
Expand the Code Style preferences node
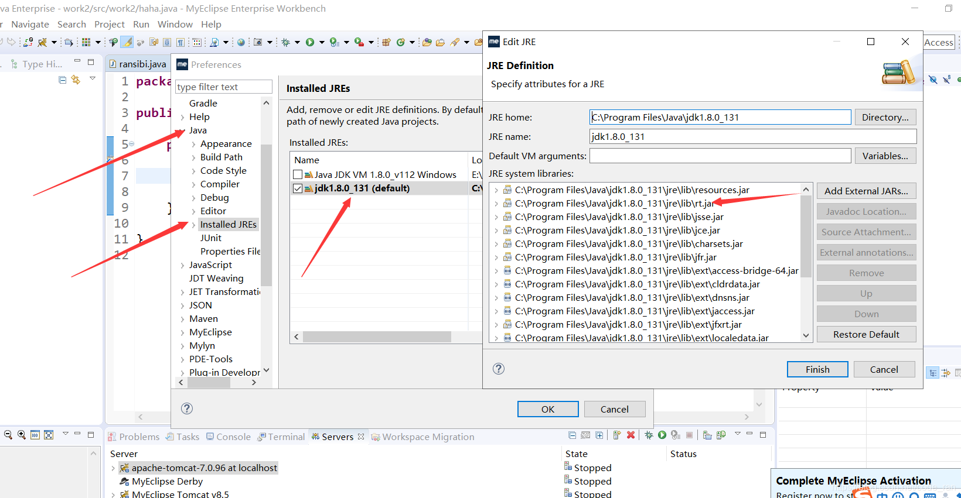tap(194, 171)
